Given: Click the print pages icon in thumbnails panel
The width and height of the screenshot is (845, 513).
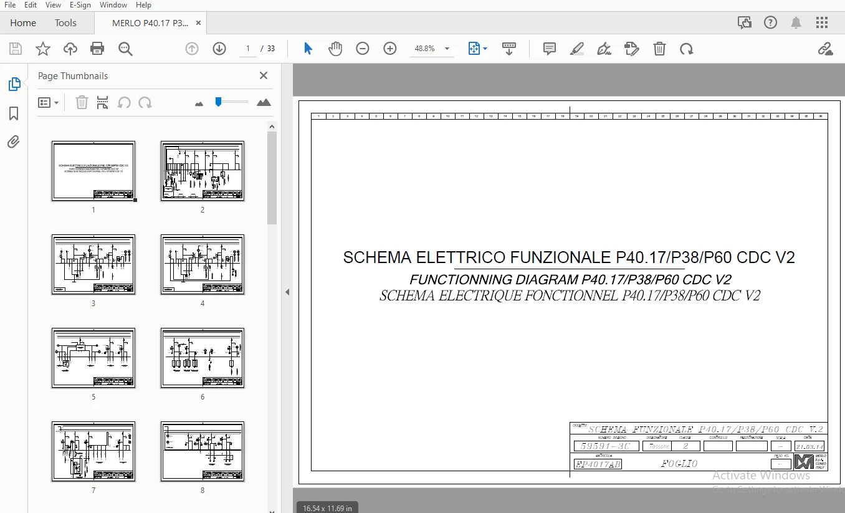Looking at the screenshot, I should [103, 102].
